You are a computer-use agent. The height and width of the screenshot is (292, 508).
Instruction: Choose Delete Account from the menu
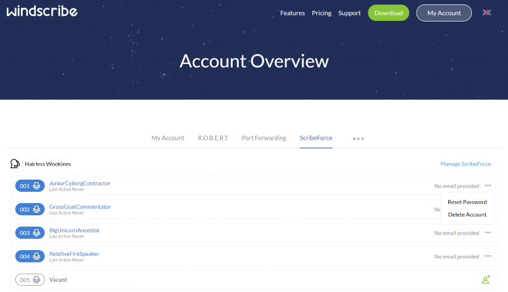467,215
